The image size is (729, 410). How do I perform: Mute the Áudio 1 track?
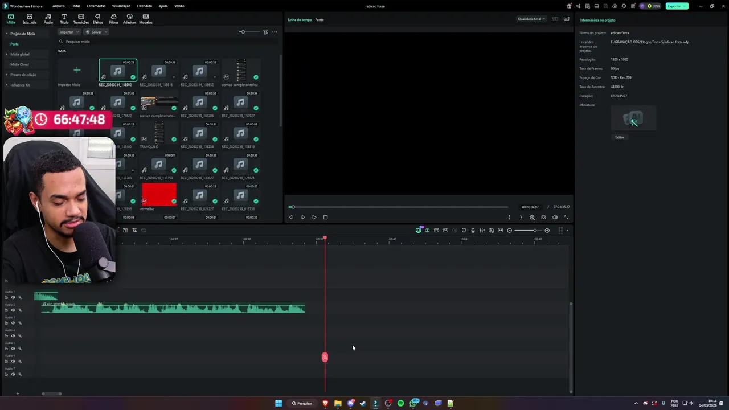(x=13, y=297)
